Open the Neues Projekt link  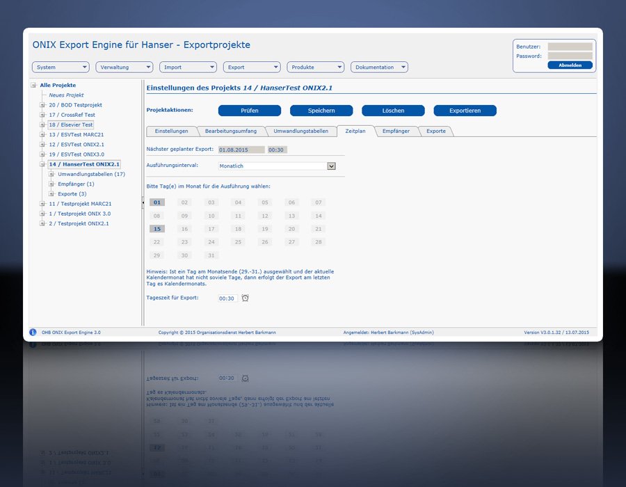[66, 95]
